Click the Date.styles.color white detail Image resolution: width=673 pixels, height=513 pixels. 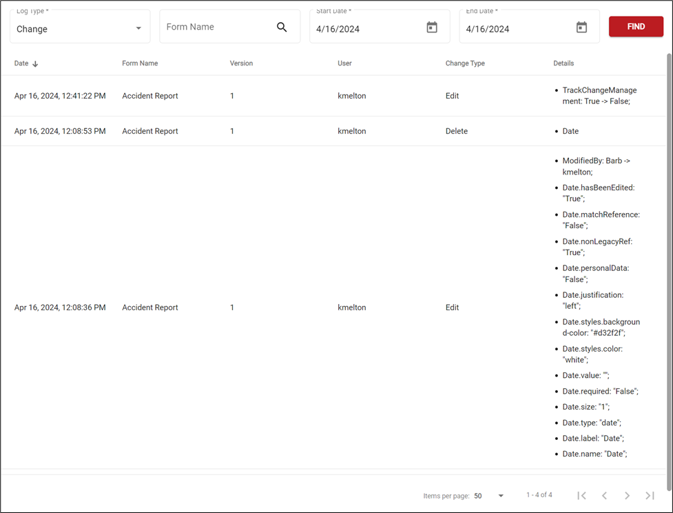(592, 354)
